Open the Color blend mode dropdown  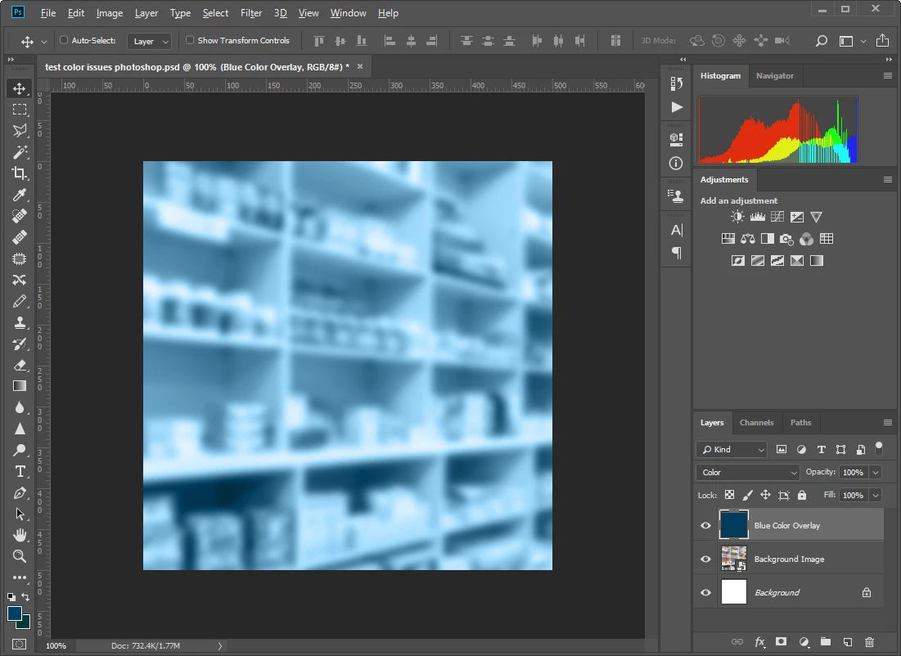pyautogui.click(x=748, y=472)
